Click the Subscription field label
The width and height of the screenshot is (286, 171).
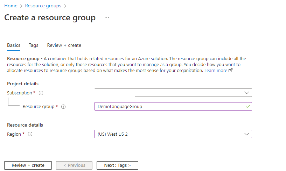click(20, 93)
